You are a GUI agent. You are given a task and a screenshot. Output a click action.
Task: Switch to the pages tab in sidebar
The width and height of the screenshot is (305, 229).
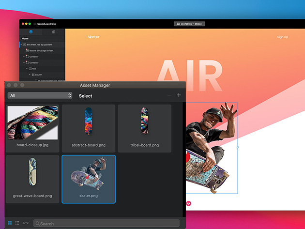(x=53, y=32)
